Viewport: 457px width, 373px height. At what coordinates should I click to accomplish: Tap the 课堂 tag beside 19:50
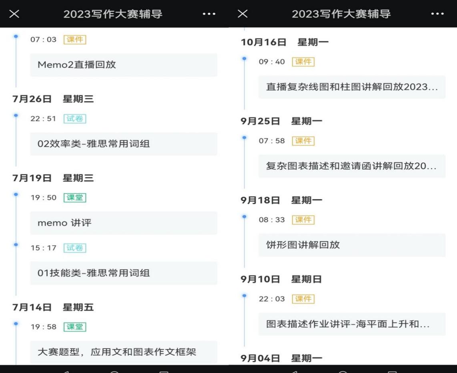(x=75, y=198)
